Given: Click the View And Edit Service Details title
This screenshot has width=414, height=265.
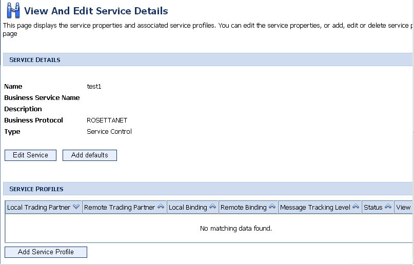Looking at the screenshot, I should pos(96,11).
